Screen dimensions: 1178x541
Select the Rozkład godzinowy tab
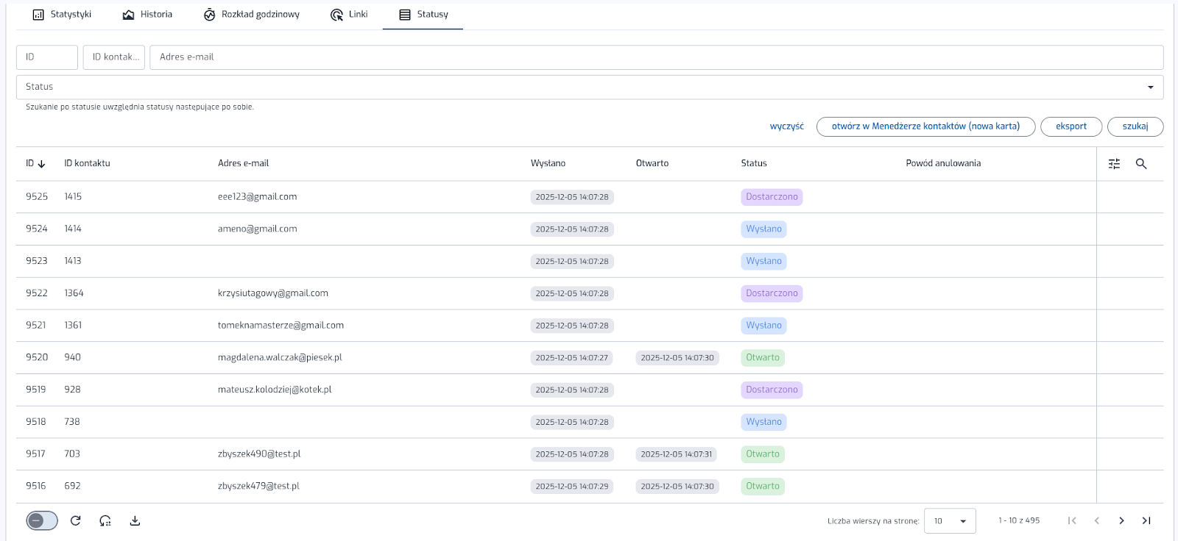point(252,15)
